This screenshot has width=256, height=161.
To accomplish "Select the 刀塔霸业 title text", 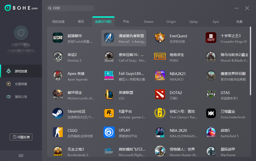I will (228, 111).
